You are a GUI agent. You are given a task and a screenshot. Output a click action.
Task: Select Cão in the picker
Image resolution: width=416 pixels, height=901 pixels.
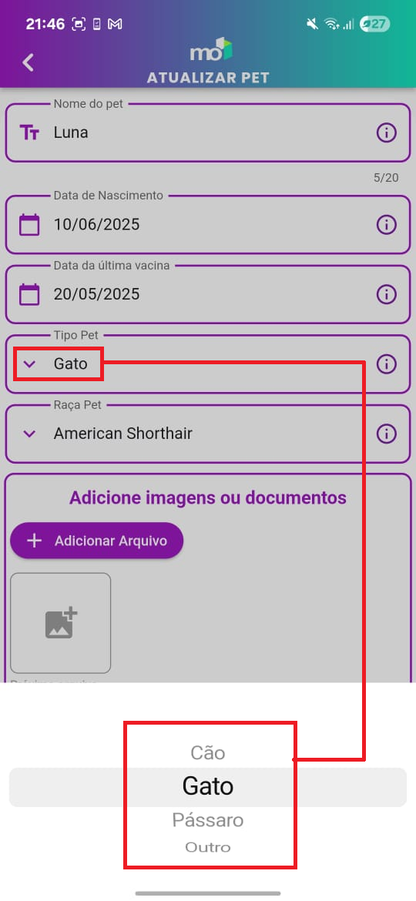click(208, 752)
